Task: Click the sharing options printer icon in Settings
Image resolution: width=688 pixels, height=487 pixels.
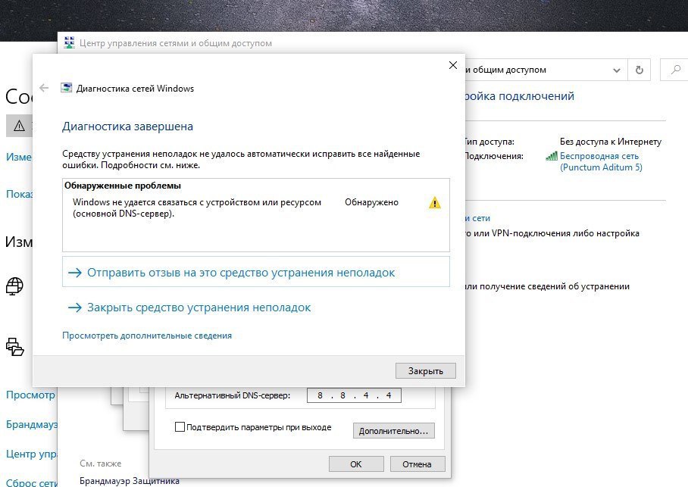Action: [x=14, y=347]
